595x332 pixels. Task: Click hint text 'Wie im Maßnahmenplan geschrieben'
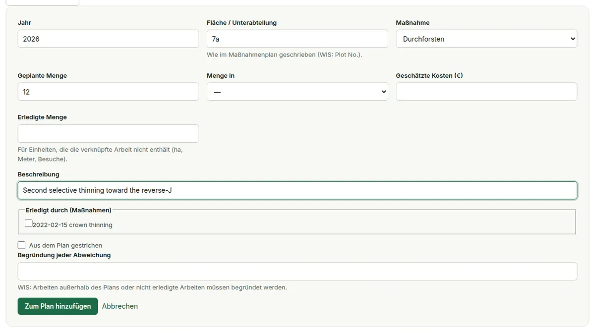click(284, 55)
